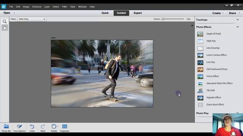
Task: Click the skateboarder photo on canvas
Action: (x=102, y=74)
